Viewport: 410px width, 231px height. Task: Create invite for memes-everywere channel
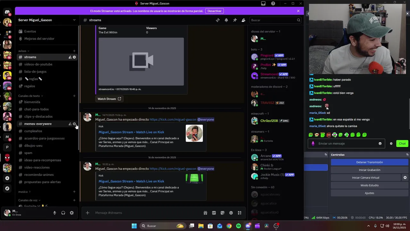pos(70,124)
